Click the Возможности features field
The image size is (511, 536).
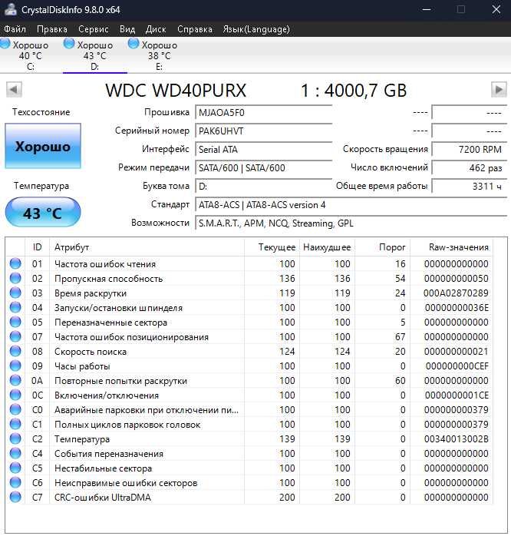[351, 223]
